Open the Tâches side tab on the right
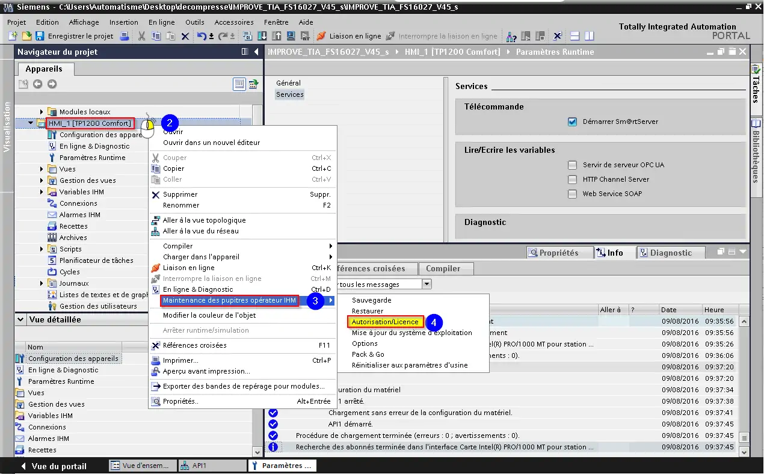This screenshot has width=764, height=474. tap(757, 85)
